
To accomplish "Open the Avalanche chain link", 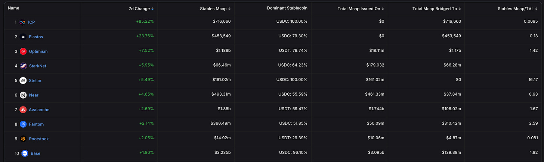I will coord(39,109).
